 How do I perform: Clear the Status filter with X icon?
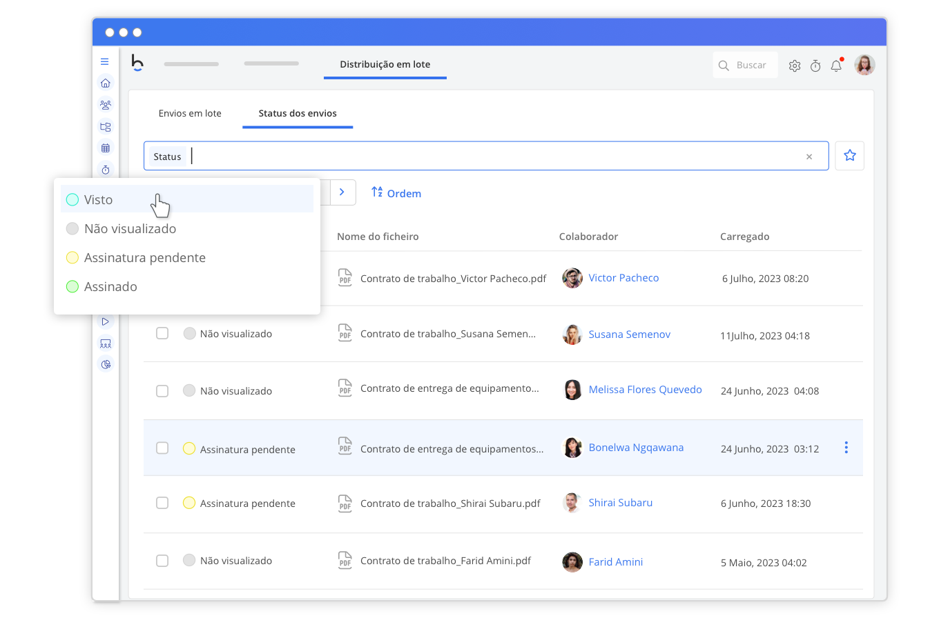point(809,157)
